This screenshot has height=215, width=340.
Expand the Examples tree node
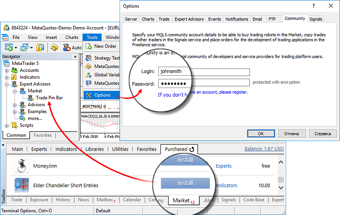pyautogui.click(x=15, y=112)
